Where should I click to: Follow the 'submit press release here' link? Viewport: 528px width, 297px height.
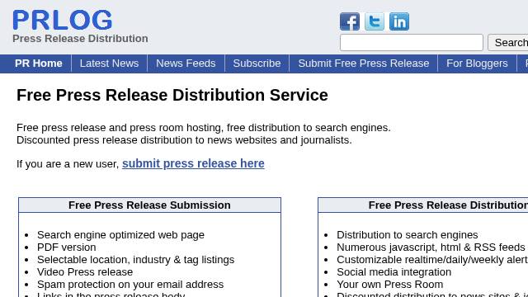(193, 163)
